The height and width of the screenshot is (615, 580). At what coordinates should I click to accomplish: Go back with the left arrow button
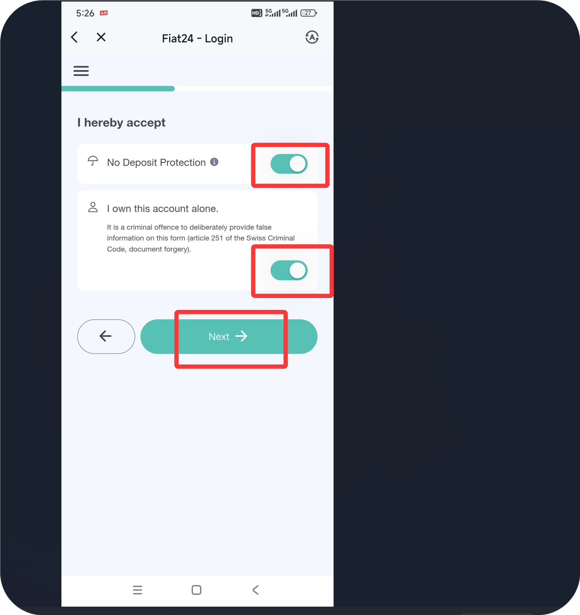tap(106, 337)
